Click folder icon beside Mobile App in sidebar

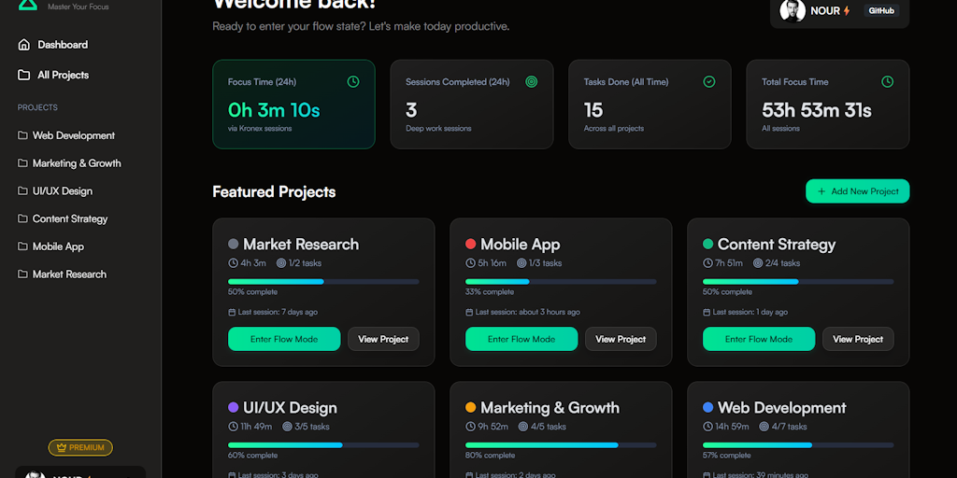22,246
